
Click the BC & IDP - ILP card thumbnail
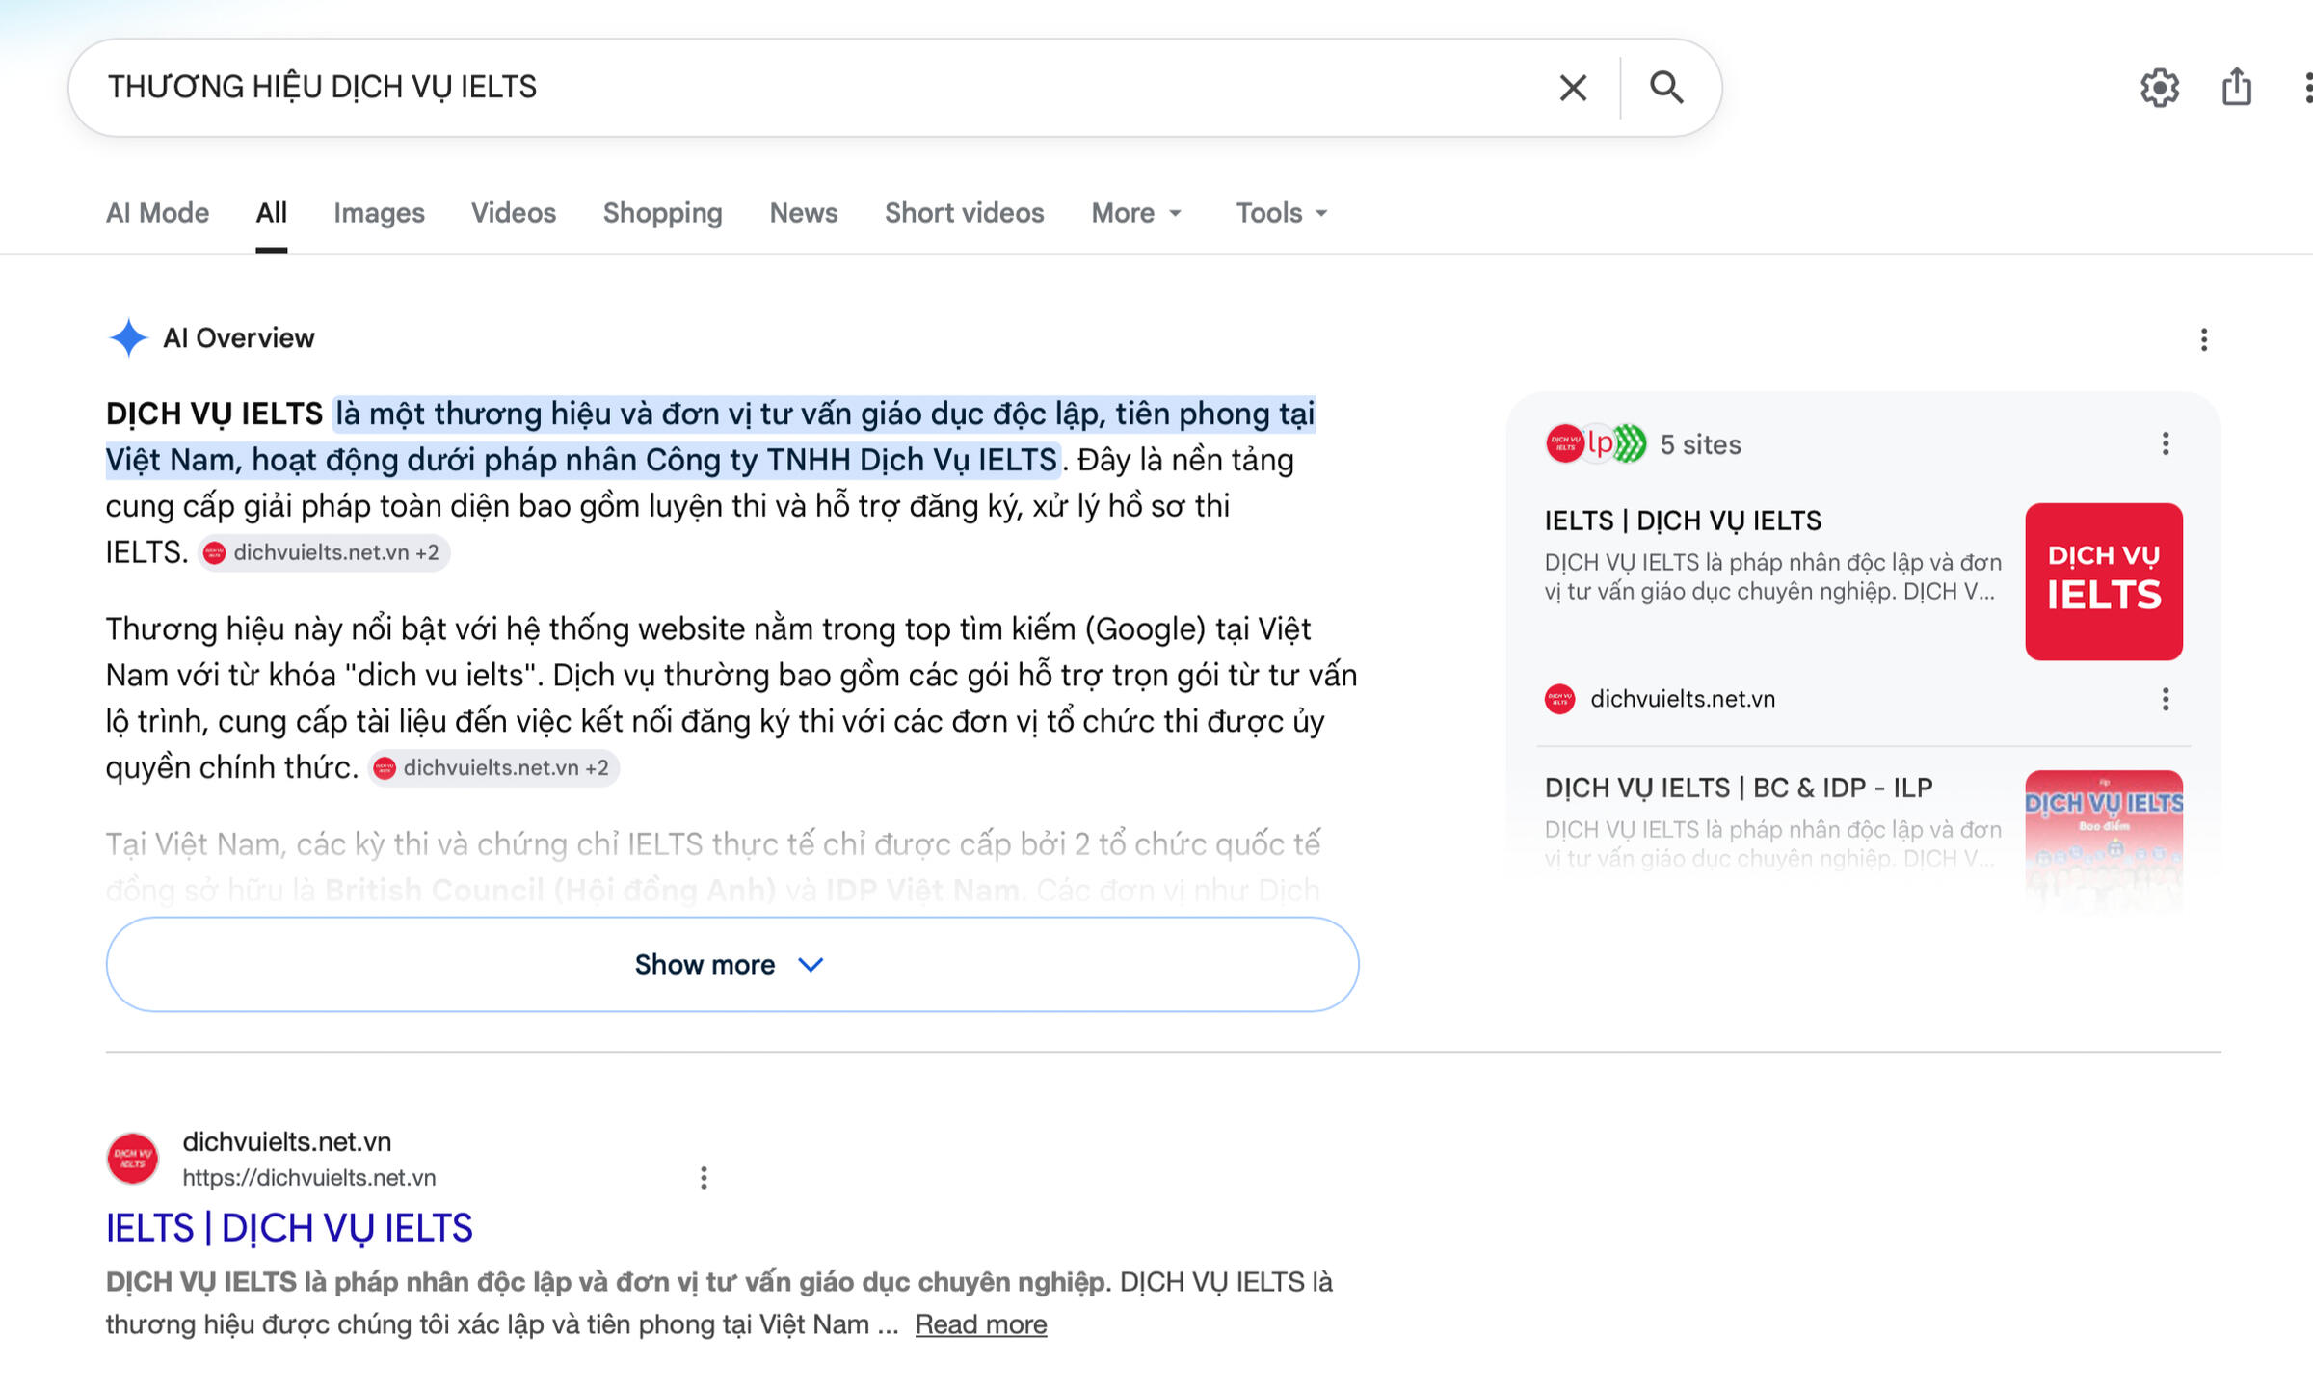point(2104,839)
